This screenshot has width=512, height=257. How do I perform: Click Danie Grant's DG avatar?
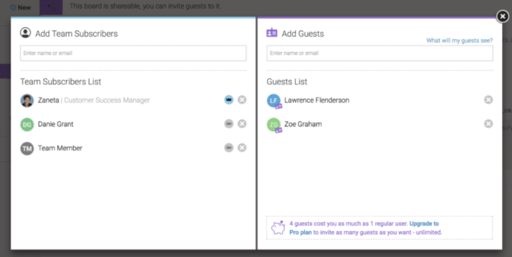click(x=27, y=124)
